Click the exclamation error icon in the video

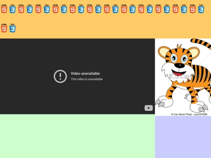point(60,76)
